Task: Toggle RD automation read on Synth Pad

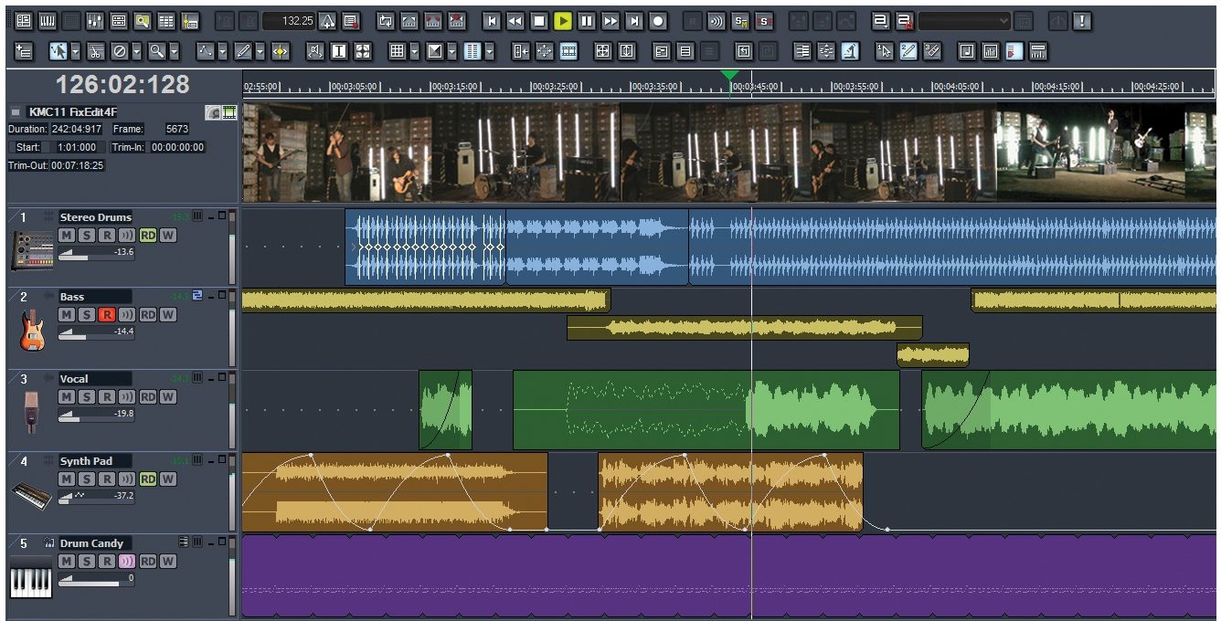Action: pyautogui.click(x=148, y=479)
